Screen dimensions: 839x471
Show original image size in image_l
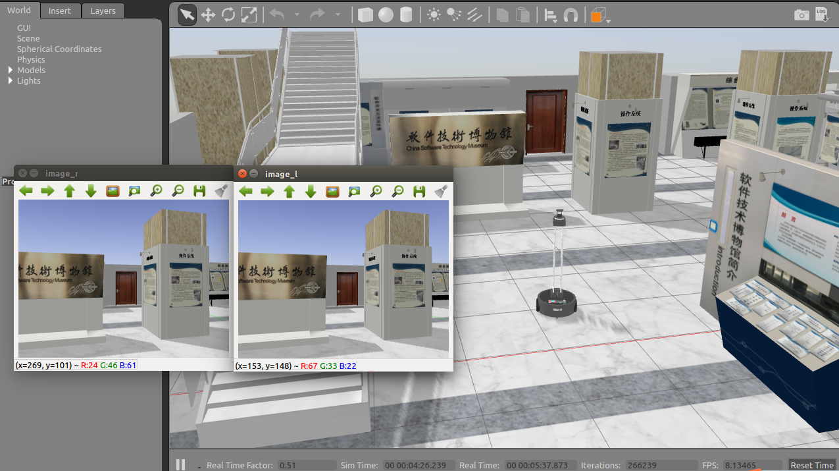[332, 191]
